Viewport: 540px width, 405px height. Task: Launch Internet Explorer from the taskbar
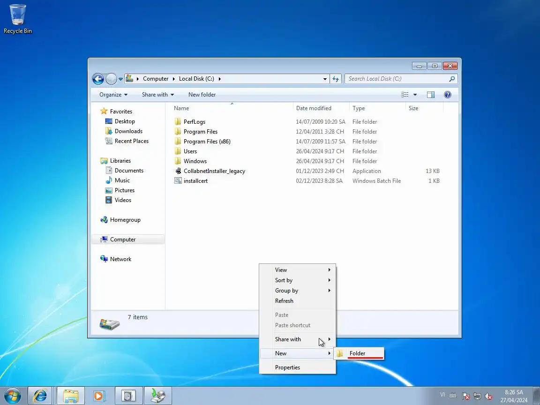tap(40, 396)
